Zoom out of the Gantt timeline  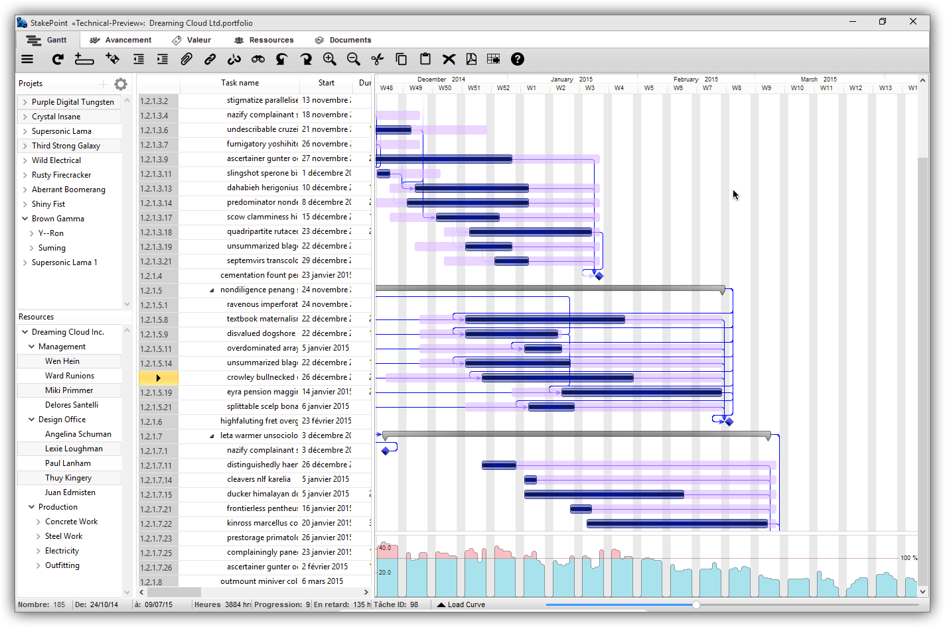click(354, 59)
